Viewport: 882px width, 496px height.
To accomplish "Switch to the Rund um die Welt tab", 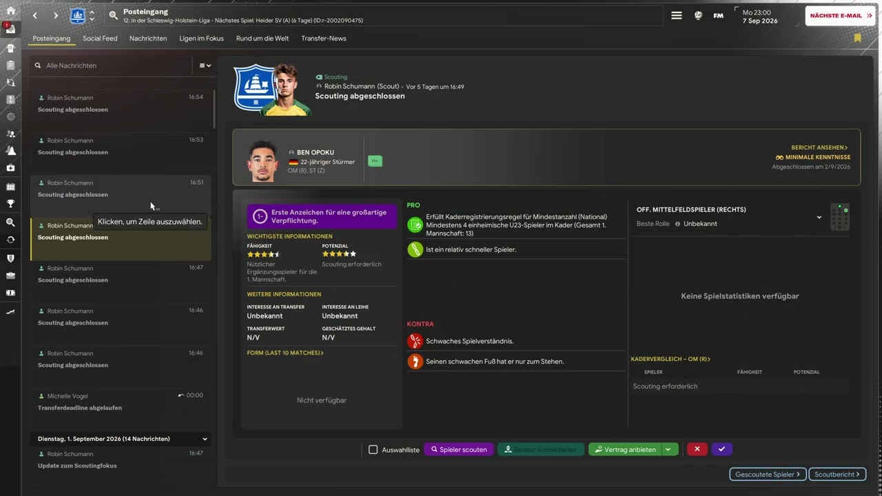I will [x=262, y=39].
